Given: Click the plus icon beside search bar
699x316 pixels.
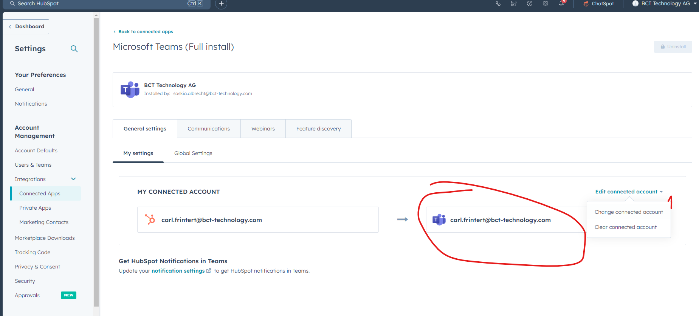Looking at the screenshot, I should click(x=221, y=4).
